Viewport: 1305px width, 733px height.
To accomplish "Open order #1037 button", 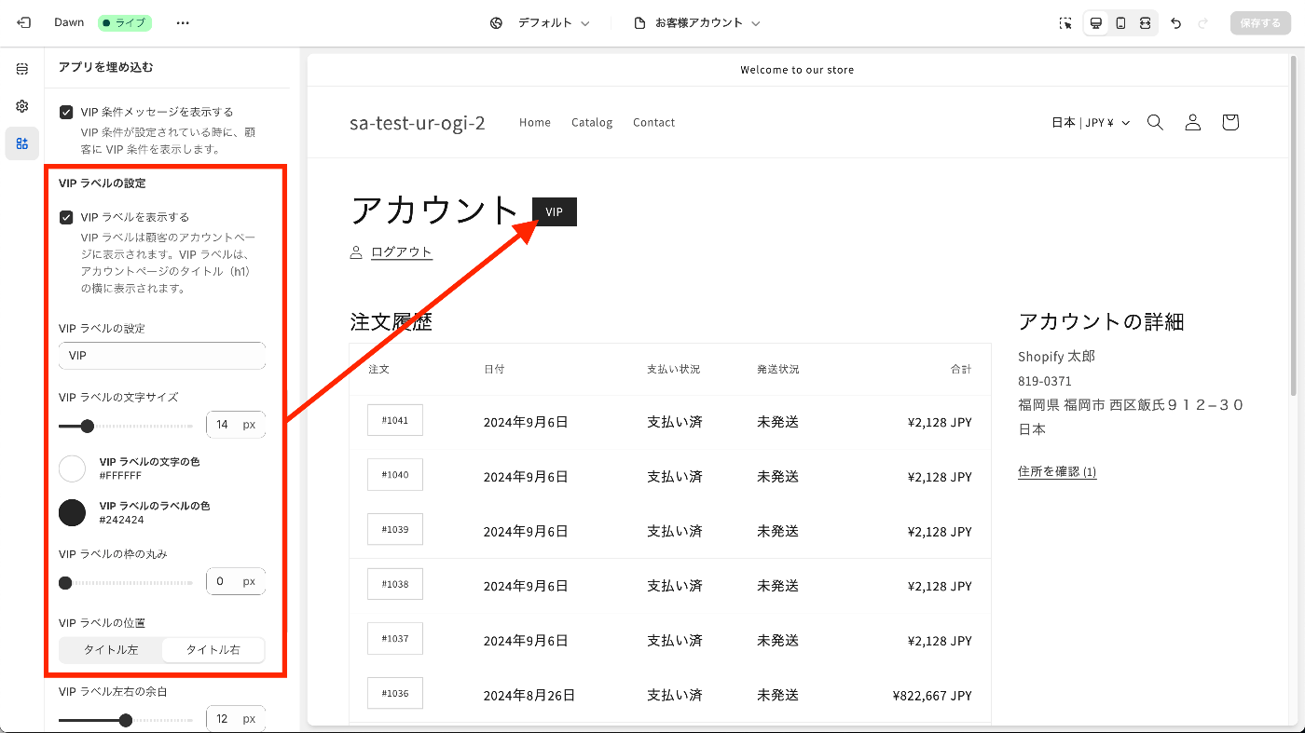I will pyautogui.click(x=395, y=639).
